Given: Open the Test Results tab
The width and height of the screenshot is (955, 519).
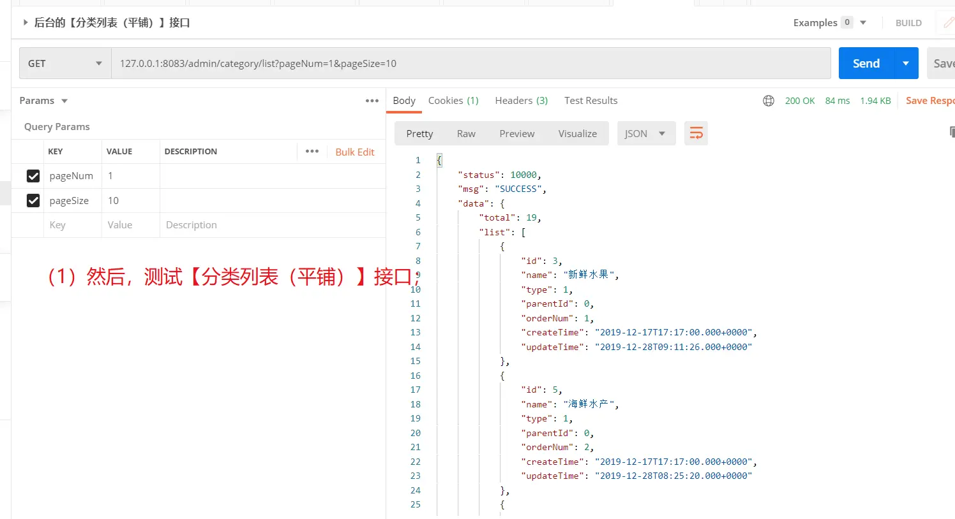Looking at the screenshot, I should tap(590, 101).
